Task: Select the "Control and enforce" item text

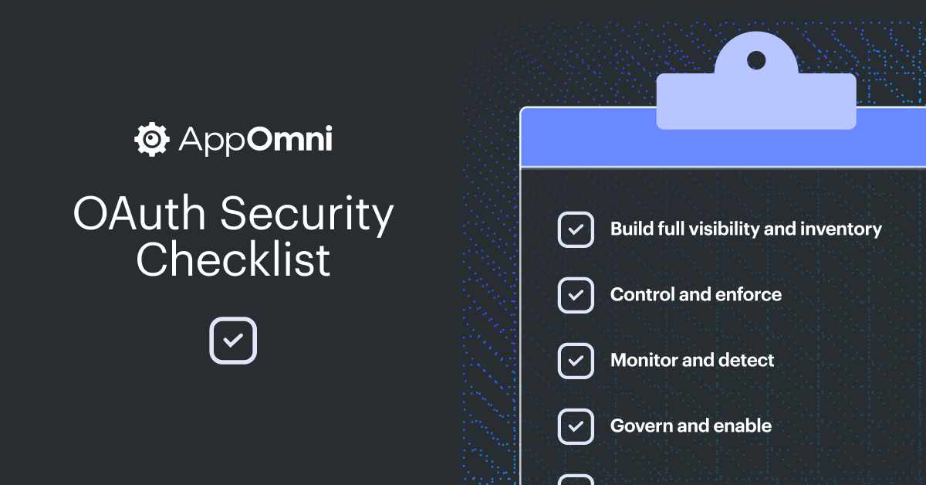Action: [x=695, y=295]
